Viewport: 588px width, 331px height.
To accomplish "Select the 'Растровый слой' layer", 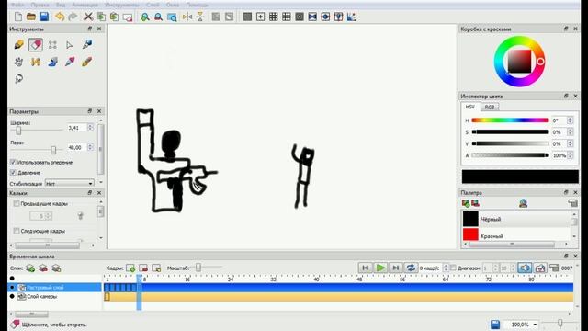I will coord(55,288).
